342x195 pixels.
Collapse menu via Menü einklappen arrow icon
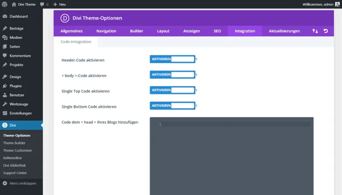5,183
